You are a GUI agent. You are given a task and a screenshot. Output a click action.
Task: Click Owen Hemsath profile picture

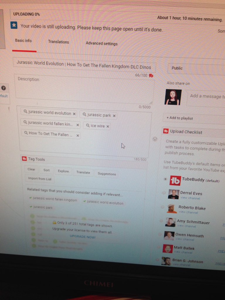(x=169, y=236)
